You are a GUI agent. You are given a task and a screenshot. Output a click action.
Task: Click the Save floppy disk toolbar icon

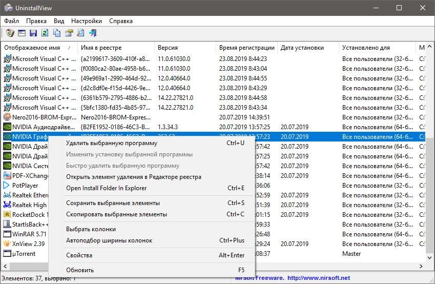[x=33, y=33]
